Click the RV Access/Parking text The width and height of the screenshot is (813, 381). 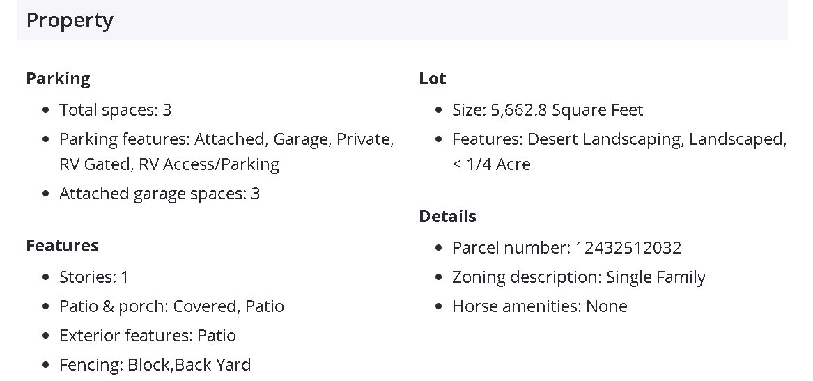click(x=209, y=164)
